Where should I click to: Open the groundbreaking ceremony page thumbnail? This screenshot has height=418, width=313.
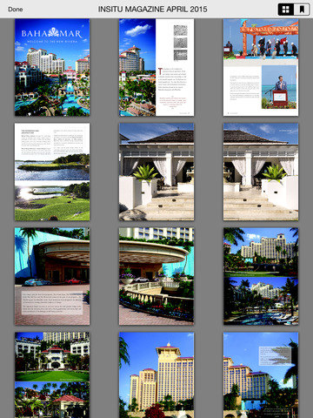click(x=261, y=67)
